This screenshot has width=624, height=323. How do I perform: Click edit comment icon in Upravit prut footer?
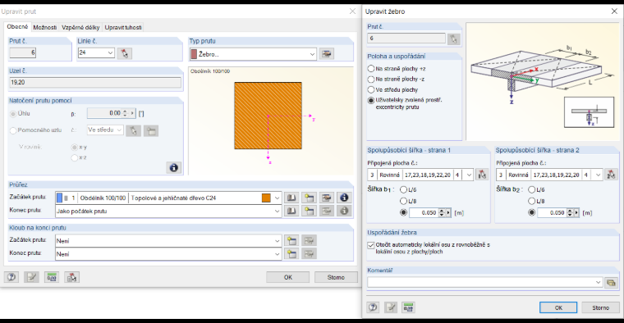tap(31, 277)
